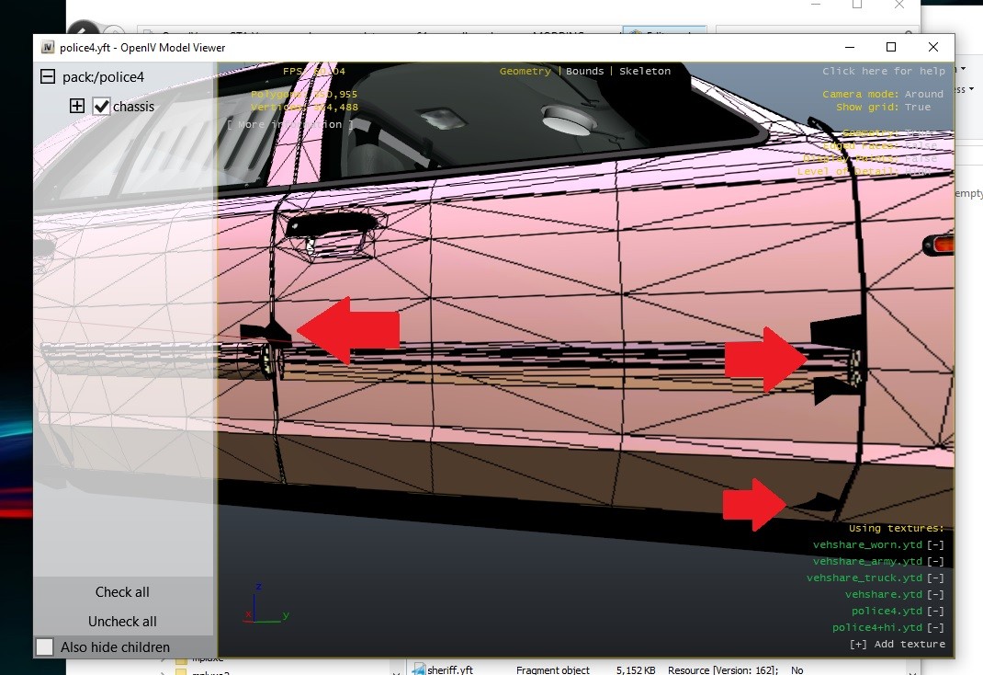
Task: Expand the chassis node
Action: point(77,106)
